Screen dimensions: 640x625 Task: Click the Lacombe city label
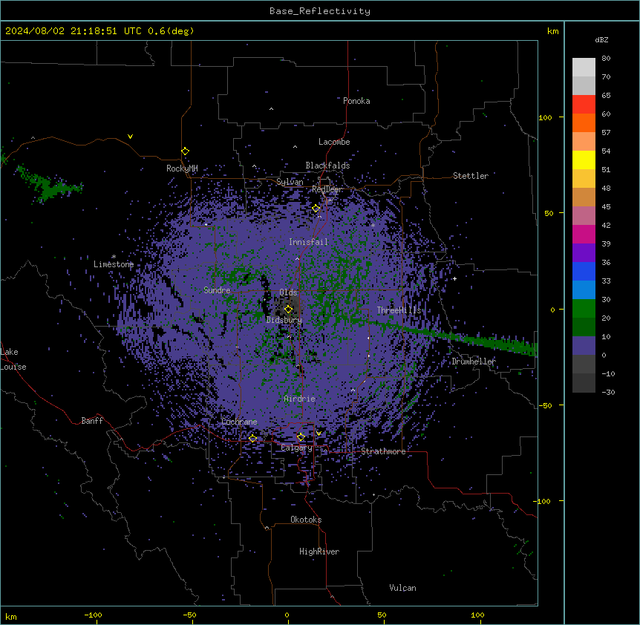(x=334, y=142)
